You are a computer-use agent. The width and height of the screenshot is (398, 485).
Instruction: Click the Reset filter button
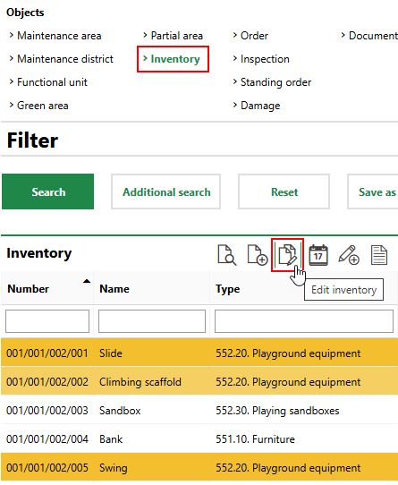(x=284, y=191)
